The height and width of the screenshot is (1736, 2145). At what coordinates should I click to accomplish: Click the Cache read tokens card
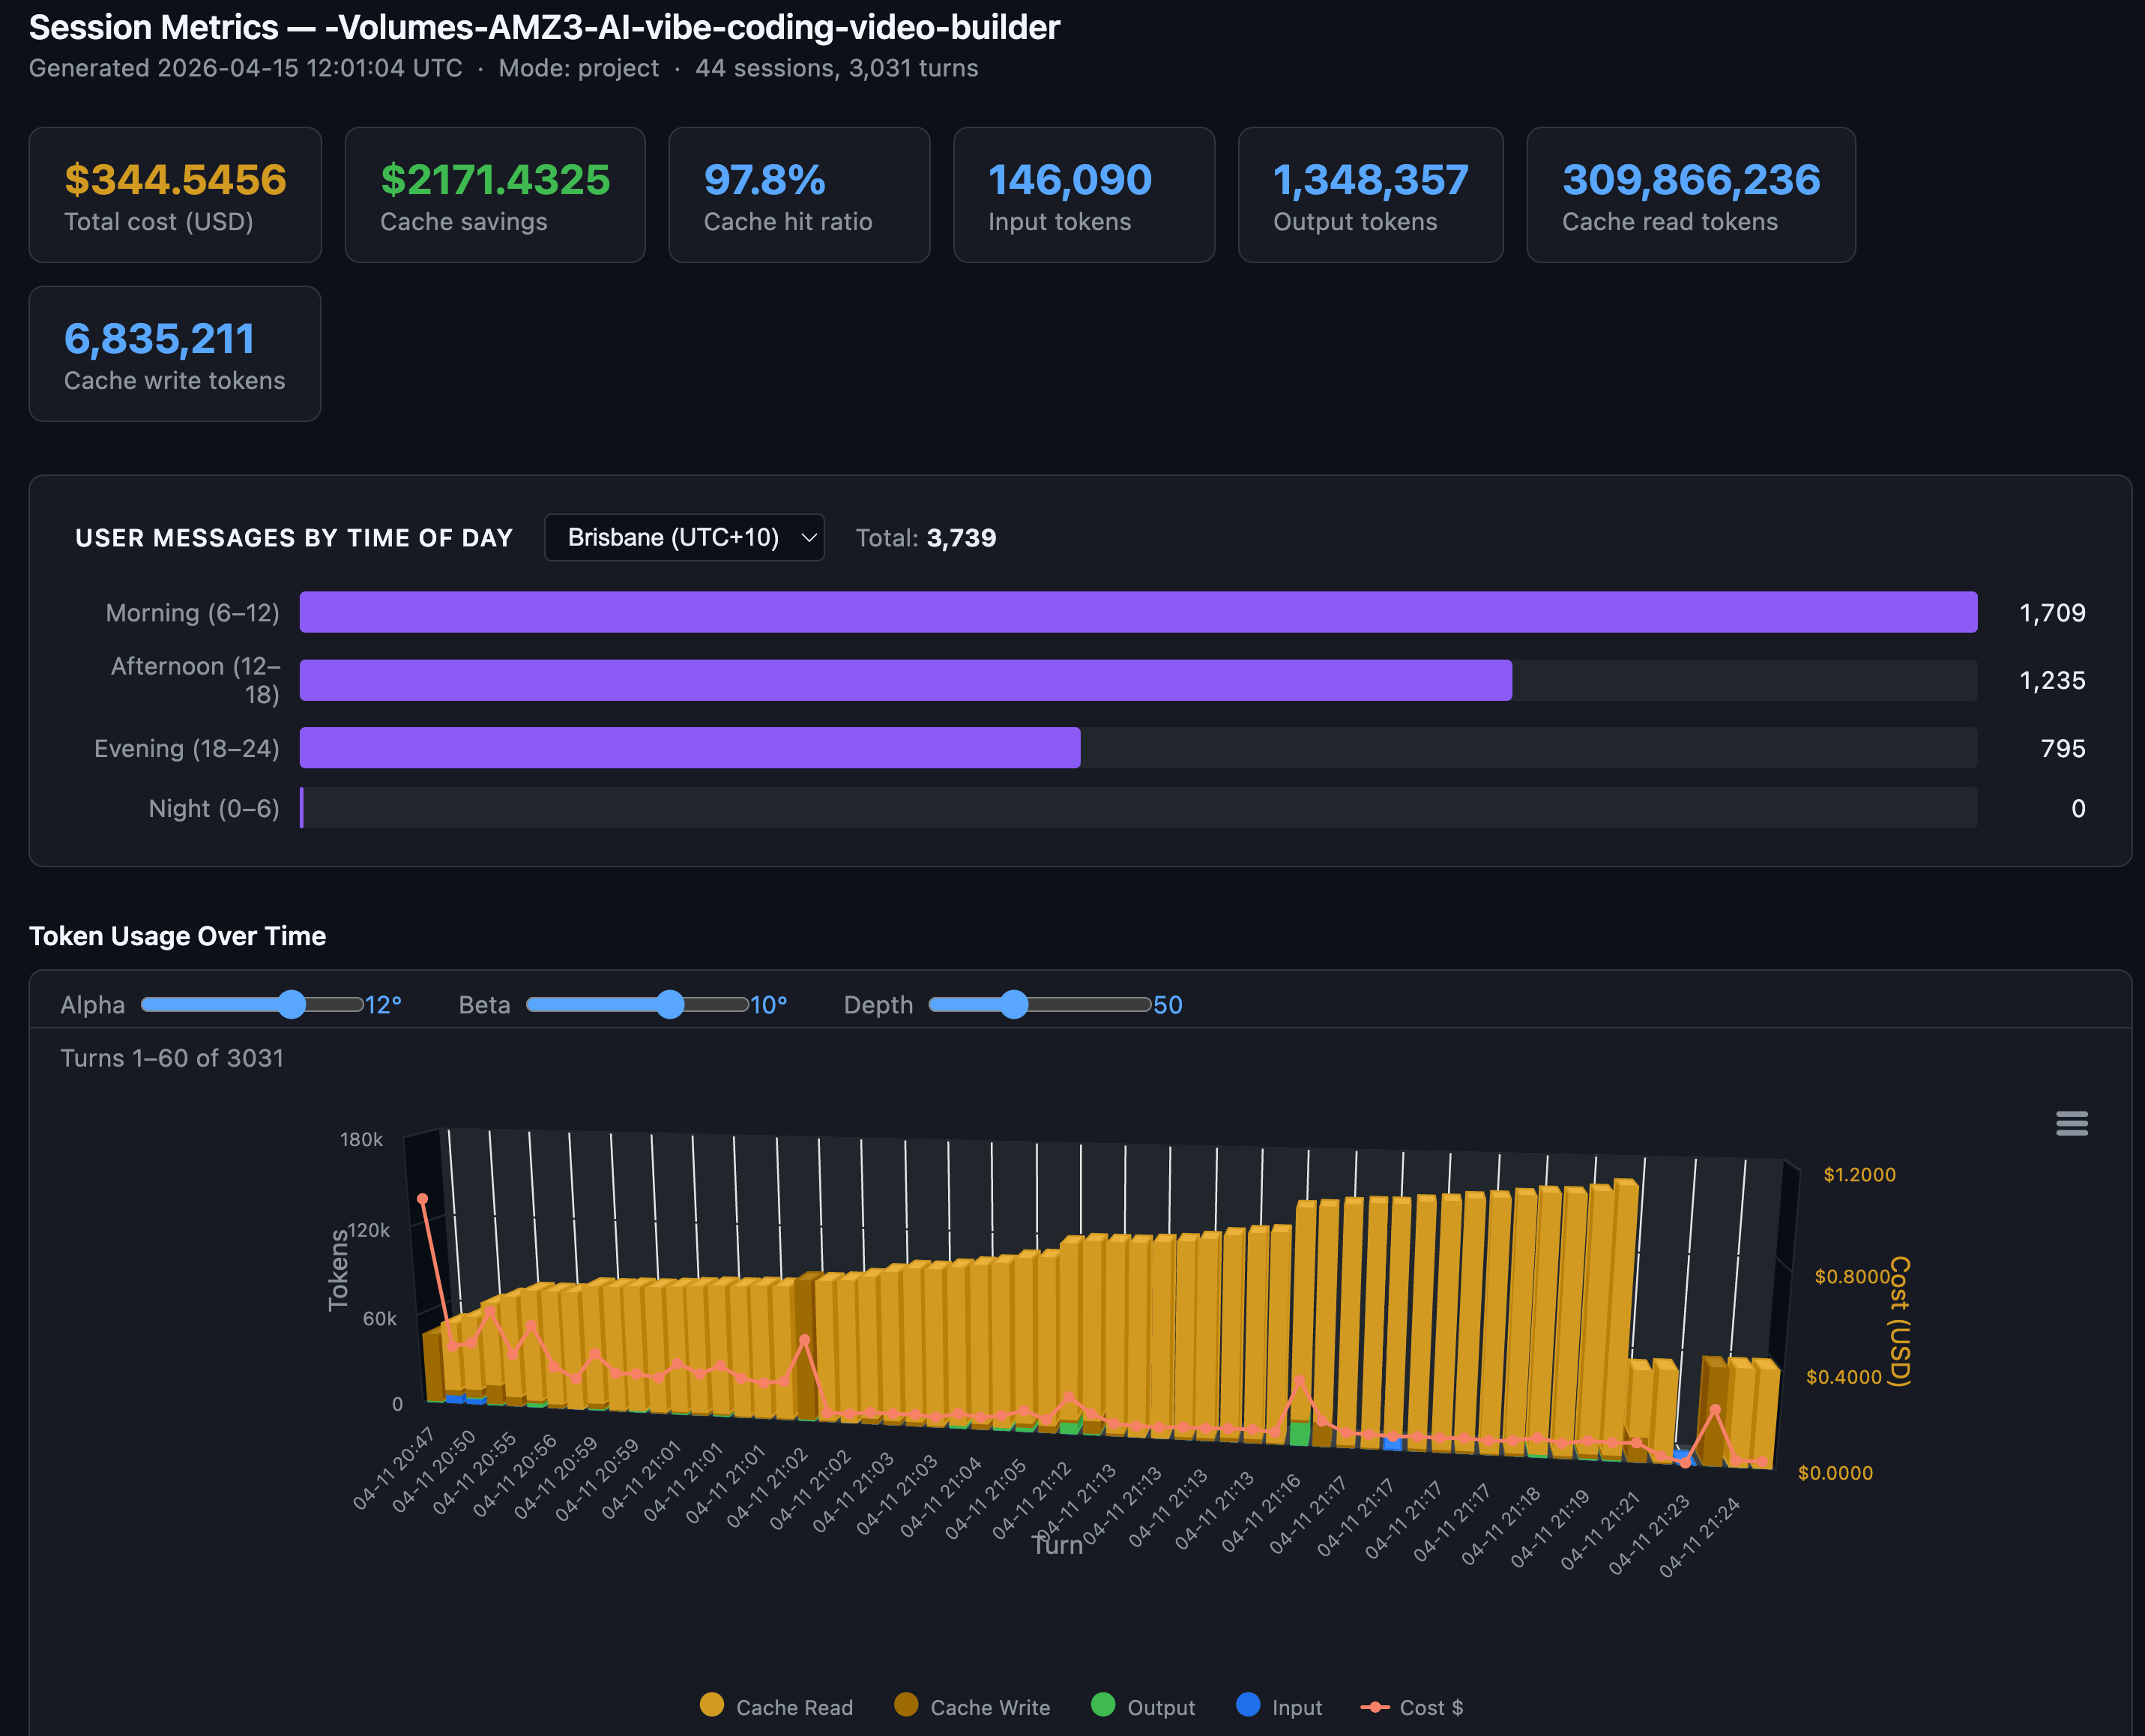click(x=1690, y=195)
